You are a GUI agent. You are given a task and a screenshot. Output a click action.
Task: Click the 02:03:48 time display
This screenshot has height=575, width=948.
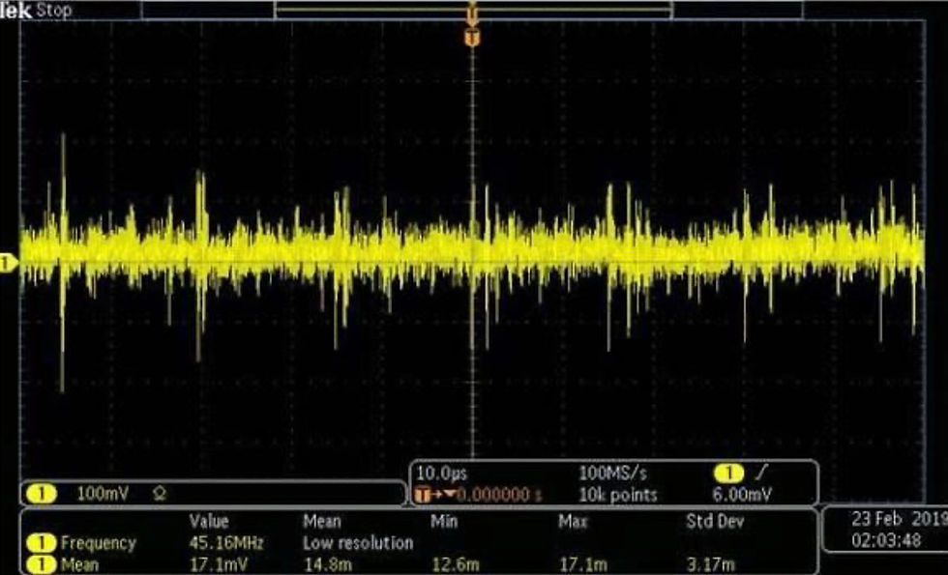[x=886, y=539]
